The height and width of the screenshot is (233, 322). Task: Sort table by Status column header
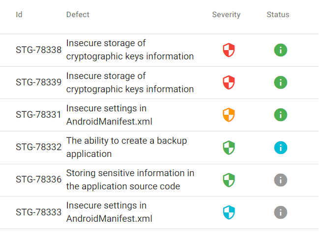278,15
